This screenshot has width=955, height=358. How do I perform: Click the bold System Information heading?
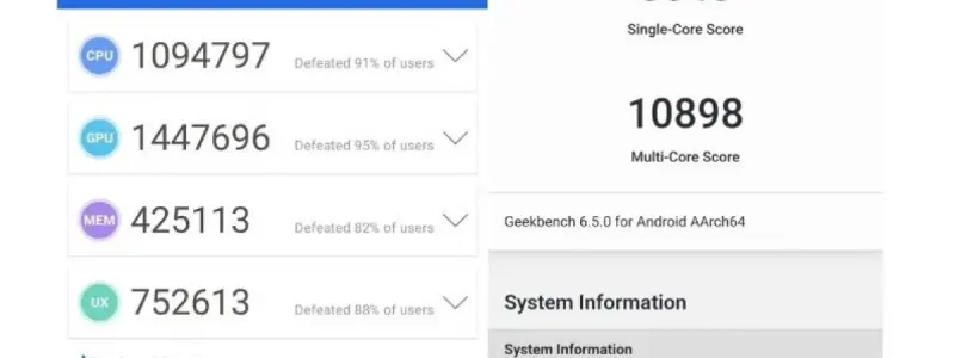click(x=595, y=303)
